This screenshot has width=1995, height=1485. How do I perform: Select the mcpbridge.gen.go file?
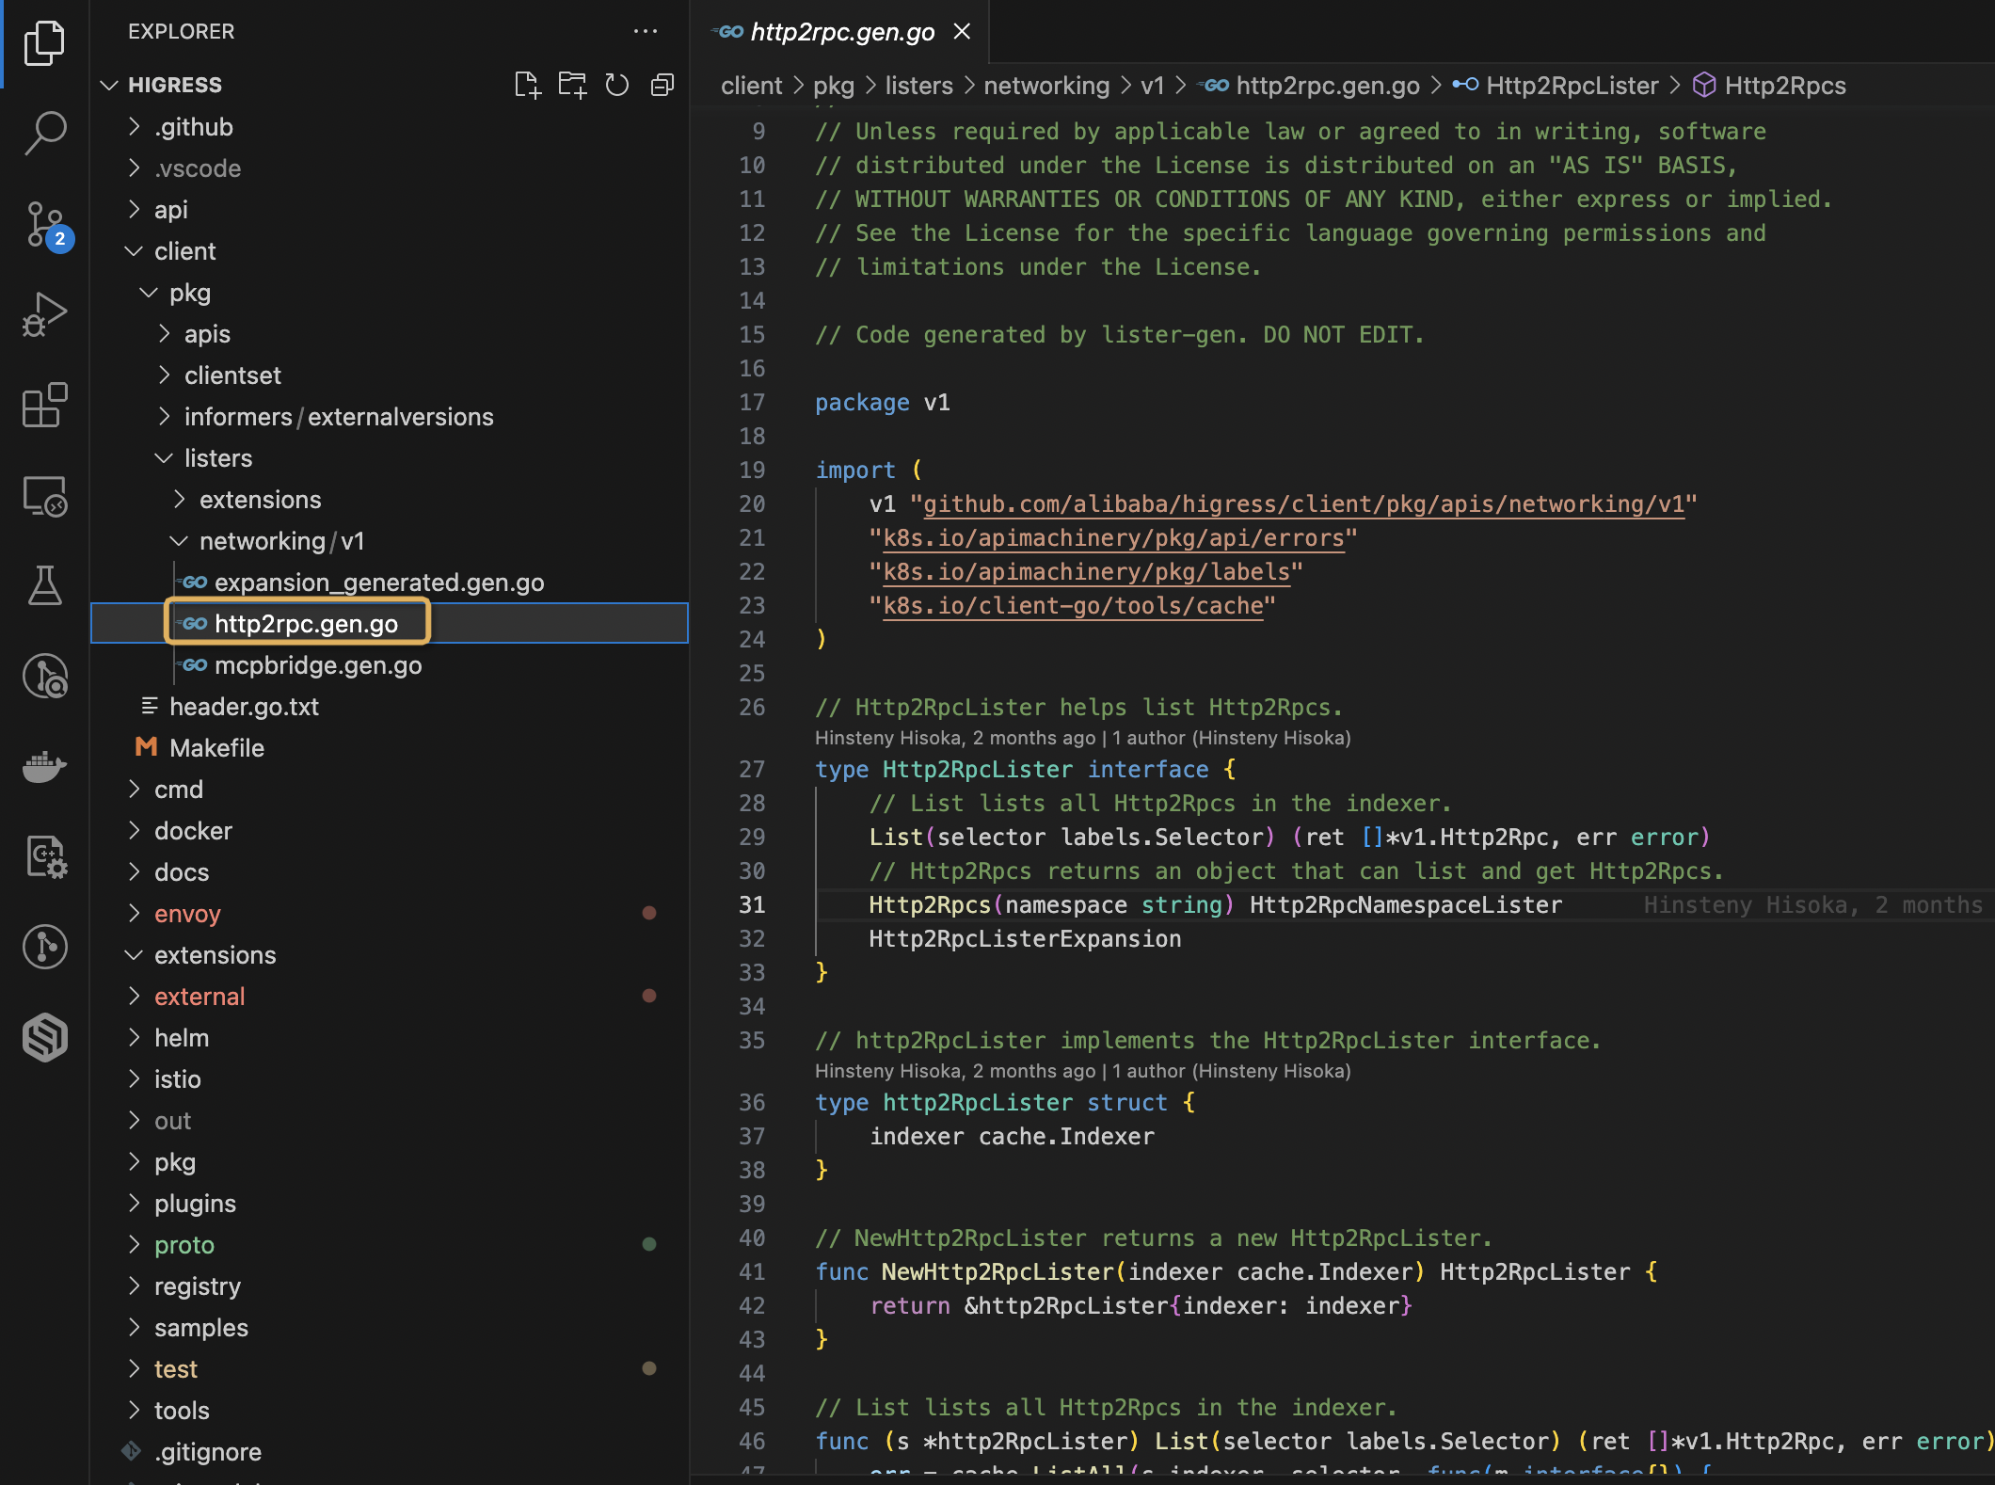tap(318, 665)
